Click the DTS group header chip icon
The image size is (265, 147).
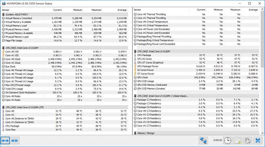3,108
